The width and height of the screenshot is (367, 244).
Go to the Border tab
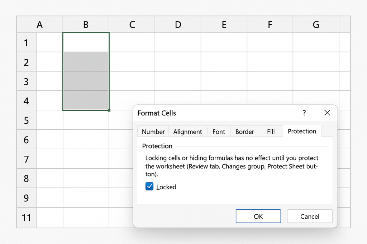(245, 131)
